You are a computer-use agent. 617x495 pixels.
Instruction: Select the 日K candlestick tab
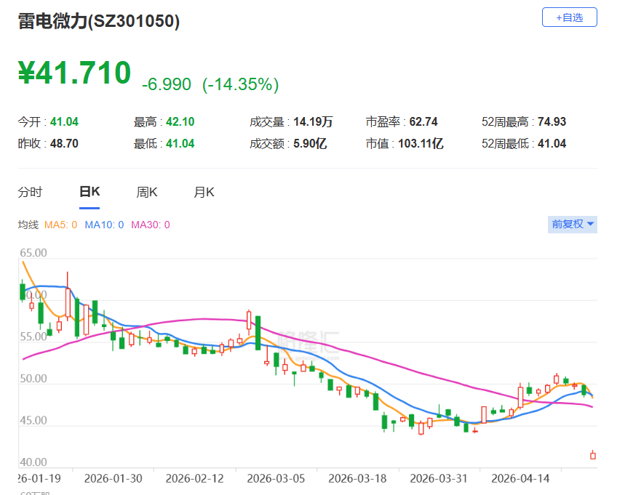click(88, 191)
